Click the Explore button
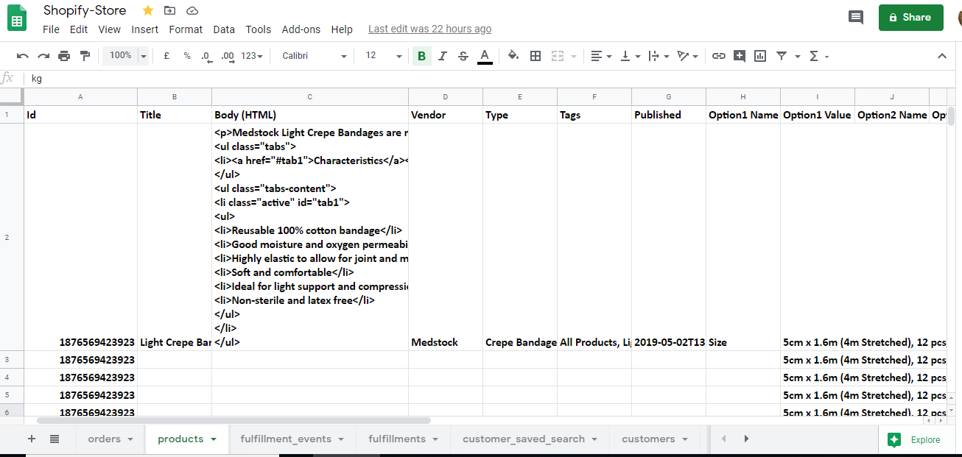Image resolution: width=962 pixels, height=457 pixels. tap(914, 439)
